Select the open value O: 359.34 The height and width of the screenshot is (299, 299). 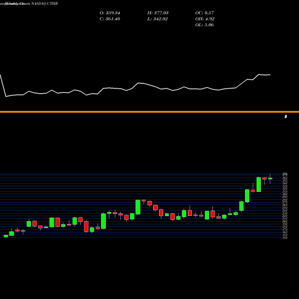[110, 13]
